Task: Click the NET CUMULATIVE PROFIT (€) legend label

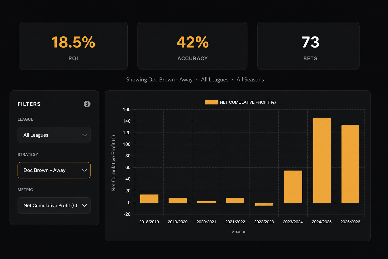Action: 248,102
